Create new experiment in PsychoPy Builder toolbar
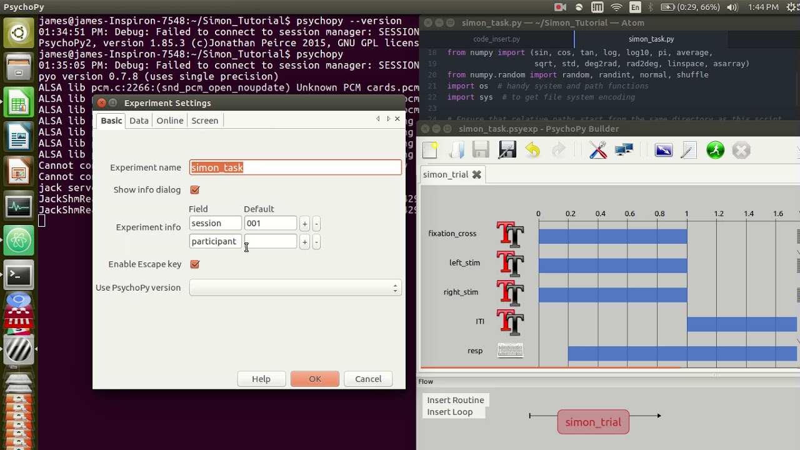This screenshot has height=450, width=800. pyautogui.click(x=430, y=150)
